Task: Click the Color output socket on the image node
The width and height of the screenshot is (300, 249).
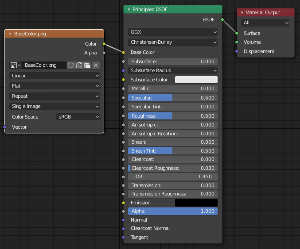Action: point(104,44)
